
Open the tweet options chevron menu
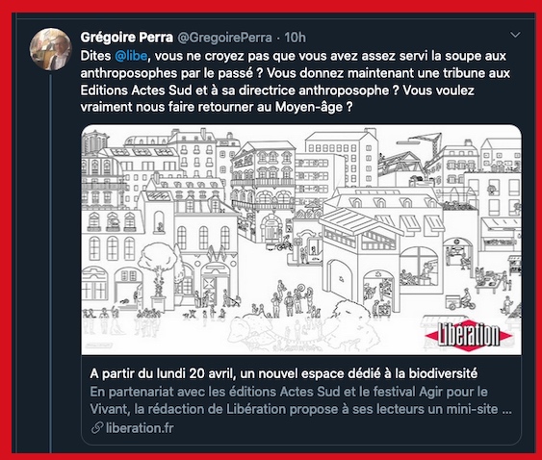[515, 35]
